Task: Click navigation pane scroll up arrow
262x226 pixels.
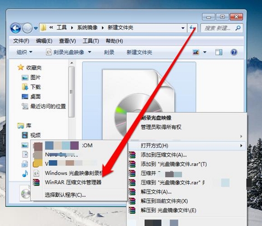Action: click(72, 63)
